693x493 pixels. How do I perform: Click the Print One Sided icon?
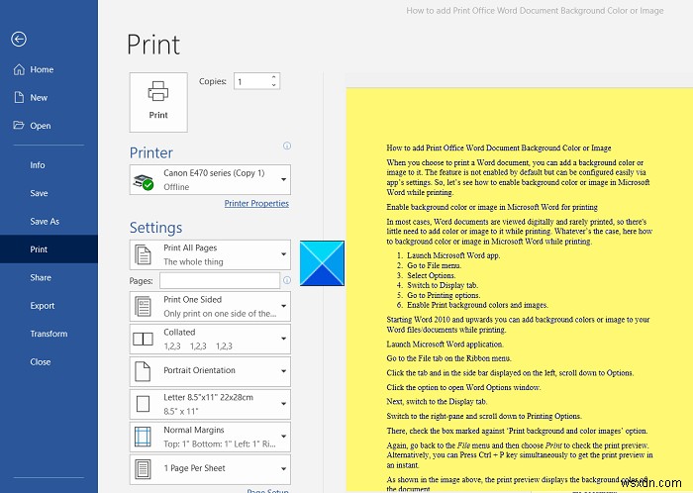(x=143, y=307)
